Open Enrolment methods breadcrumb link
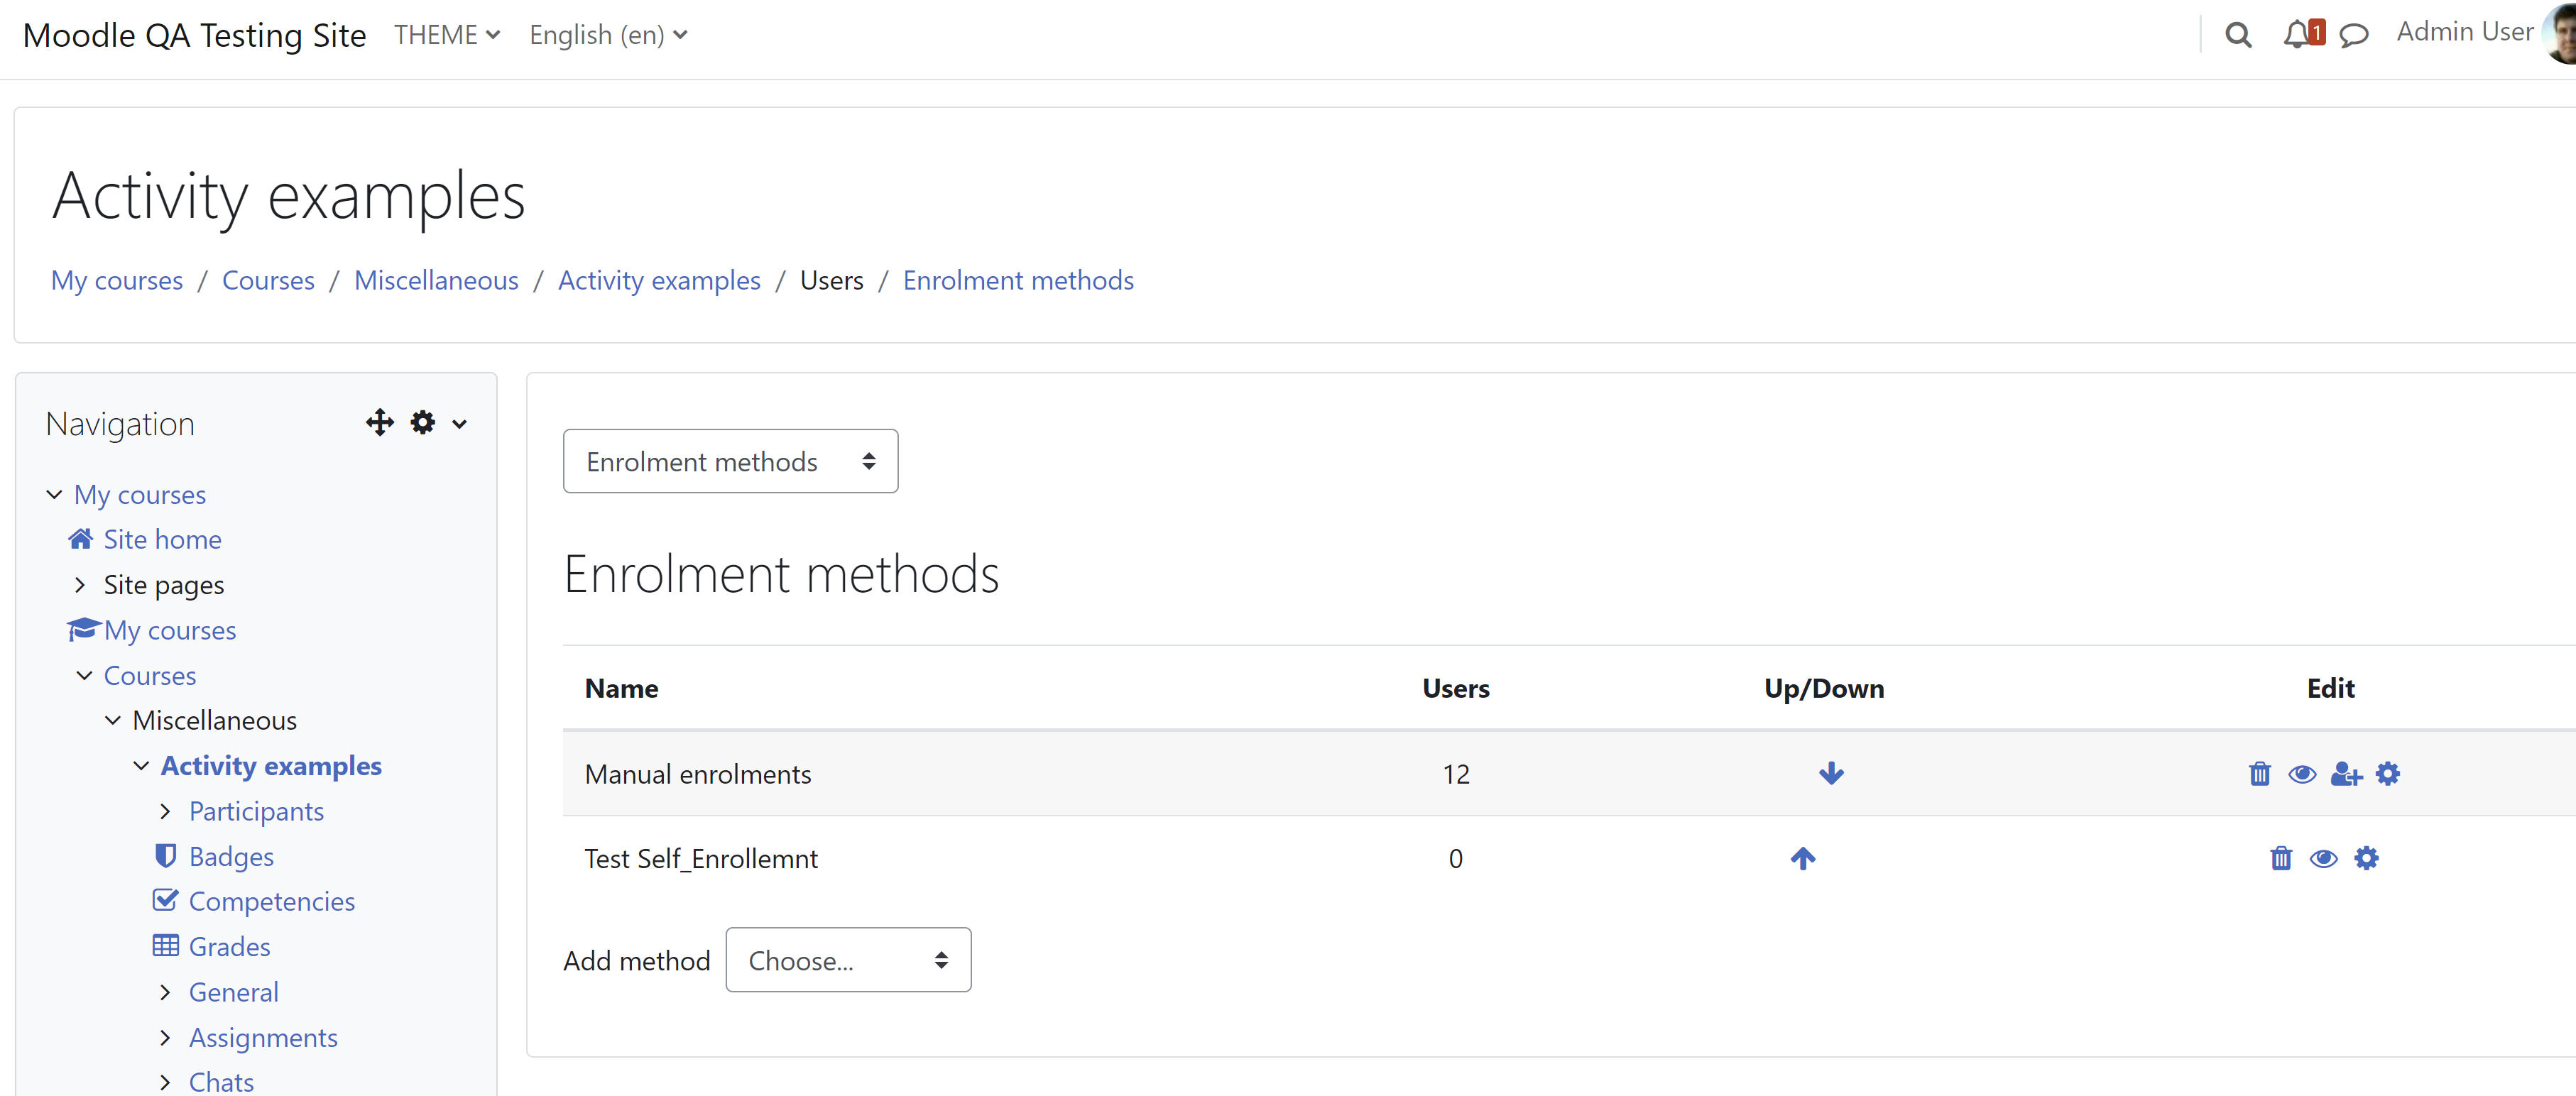 point(1018,280)
